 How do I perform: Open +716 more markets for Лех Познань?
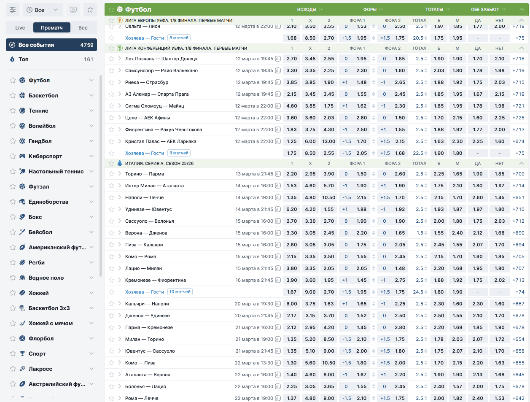518,59
